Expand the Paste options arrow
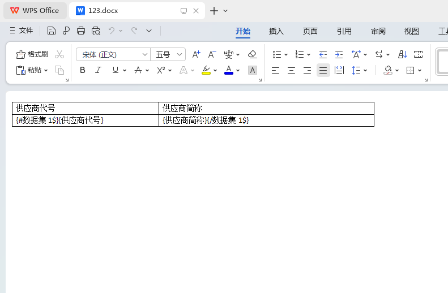 [x=46, y=70]
